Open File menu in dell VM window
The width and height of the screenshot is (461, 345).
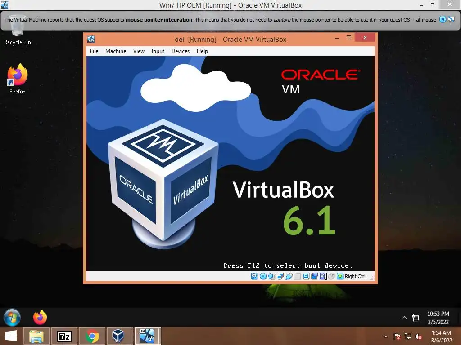pyautogui.click(x=94, y=51)
